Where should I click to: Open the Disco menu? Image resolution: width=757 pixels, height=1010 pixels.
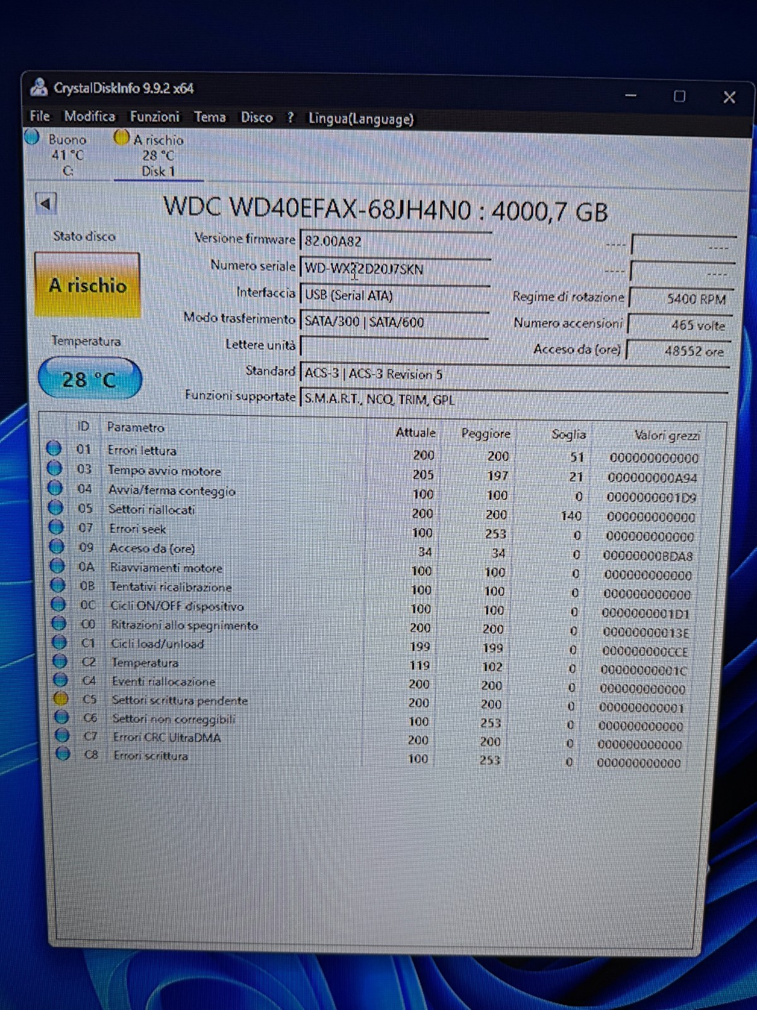(x=257, y=118)
